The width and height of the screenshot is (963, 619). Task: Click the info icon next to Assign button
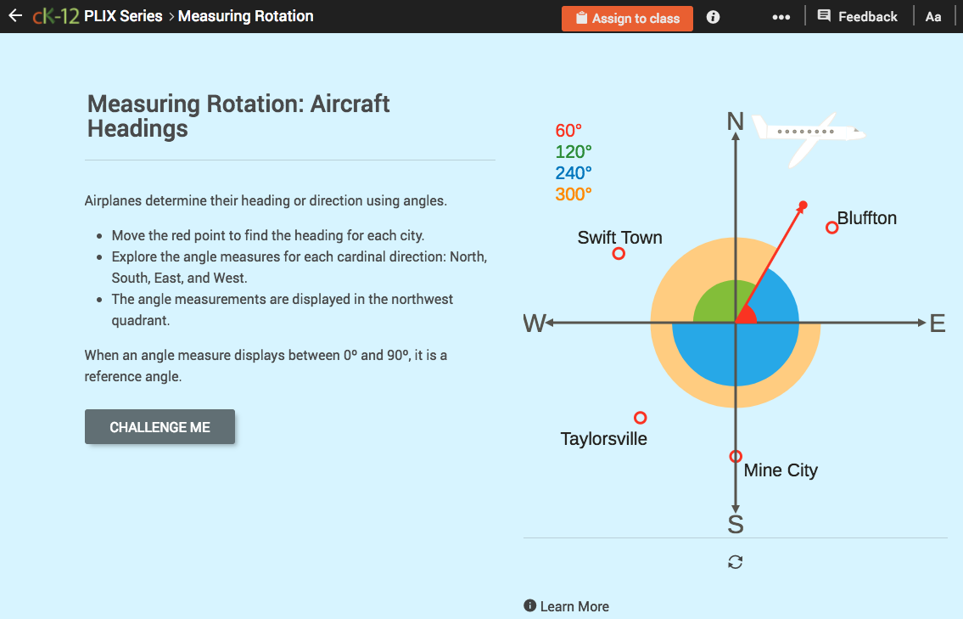(x=712, y=16)
